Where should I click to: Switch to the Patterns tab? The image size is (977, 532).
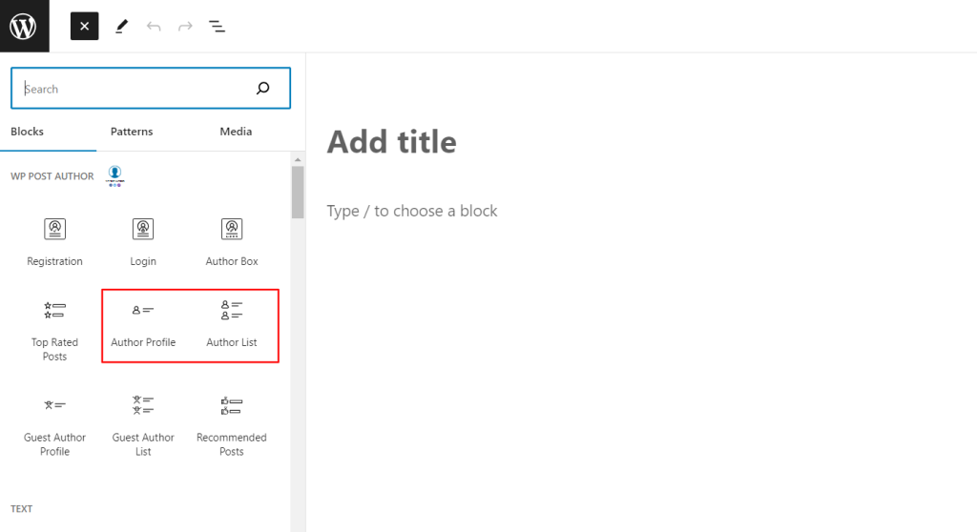132,132
